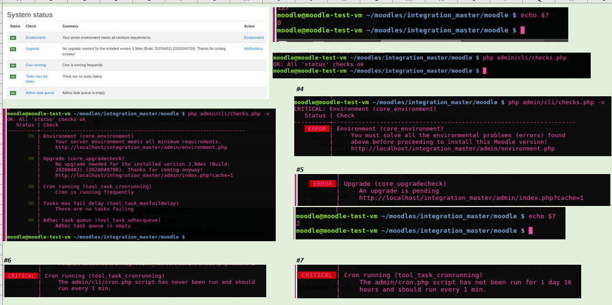
Task: Open the Tasks max fail delay link
Action: pyautogui.click(x=36, y=79)
